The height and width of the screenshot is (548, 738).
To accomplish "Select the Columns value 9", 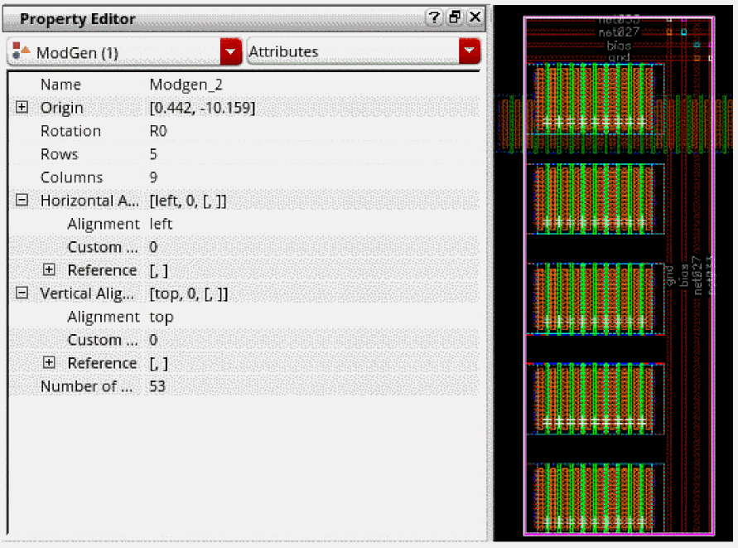I will (x=153, y=177).
